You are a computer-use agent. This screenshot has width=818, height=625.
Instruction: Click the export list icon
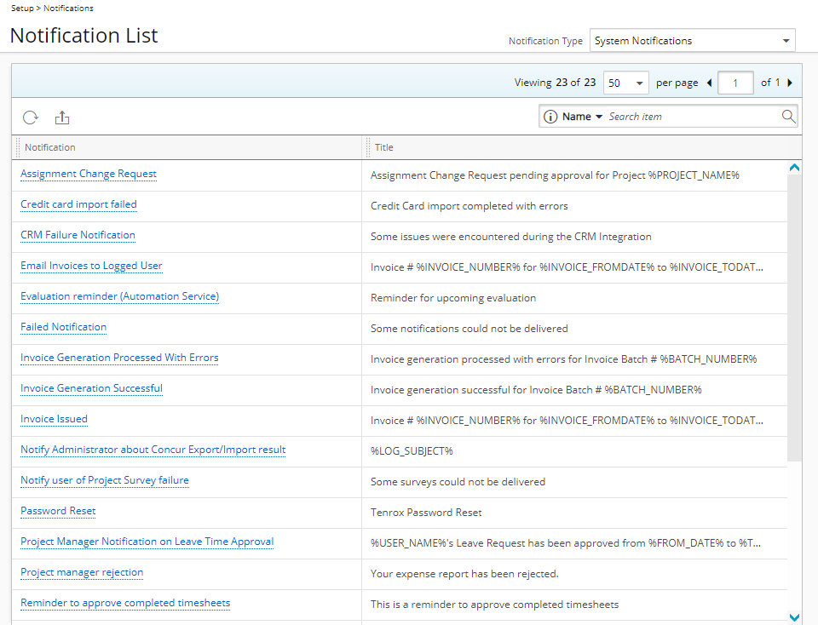click(62, 118)
